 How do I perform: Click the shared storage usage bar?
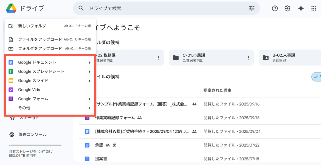pyautogui.click(x=35, y=145)
